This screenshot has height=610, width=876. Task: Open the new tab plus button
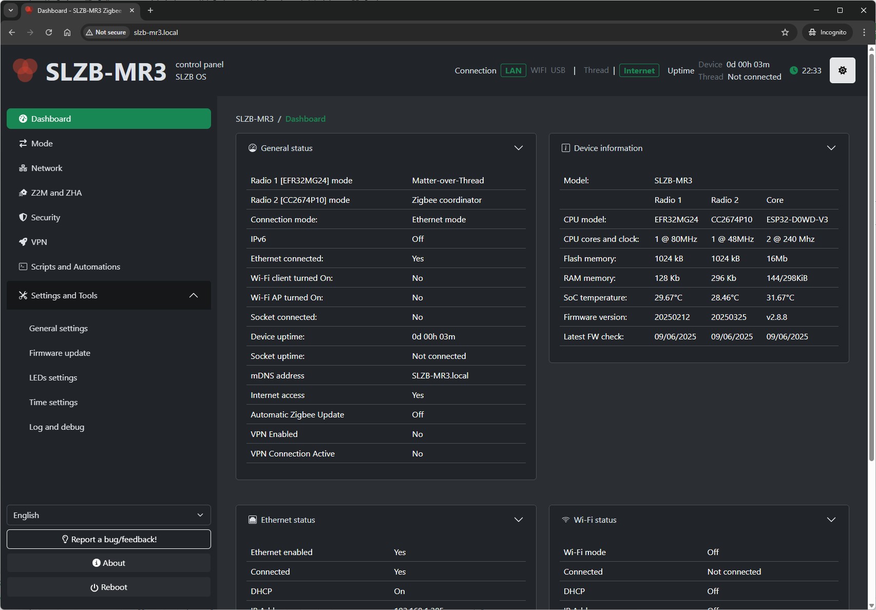coord(150,10)
